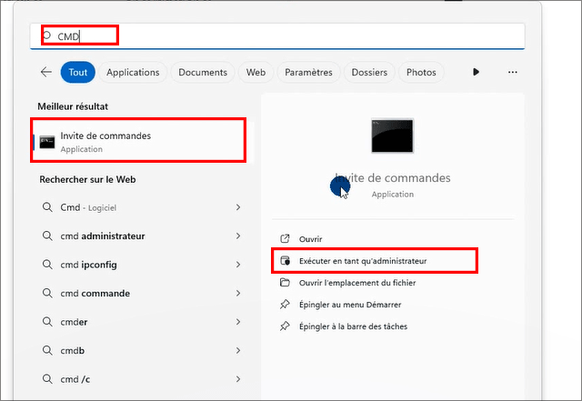This screenshot has height=401, width=582.
Task: Expand chevron beside cmd commande
Action: tap(238, 293)
